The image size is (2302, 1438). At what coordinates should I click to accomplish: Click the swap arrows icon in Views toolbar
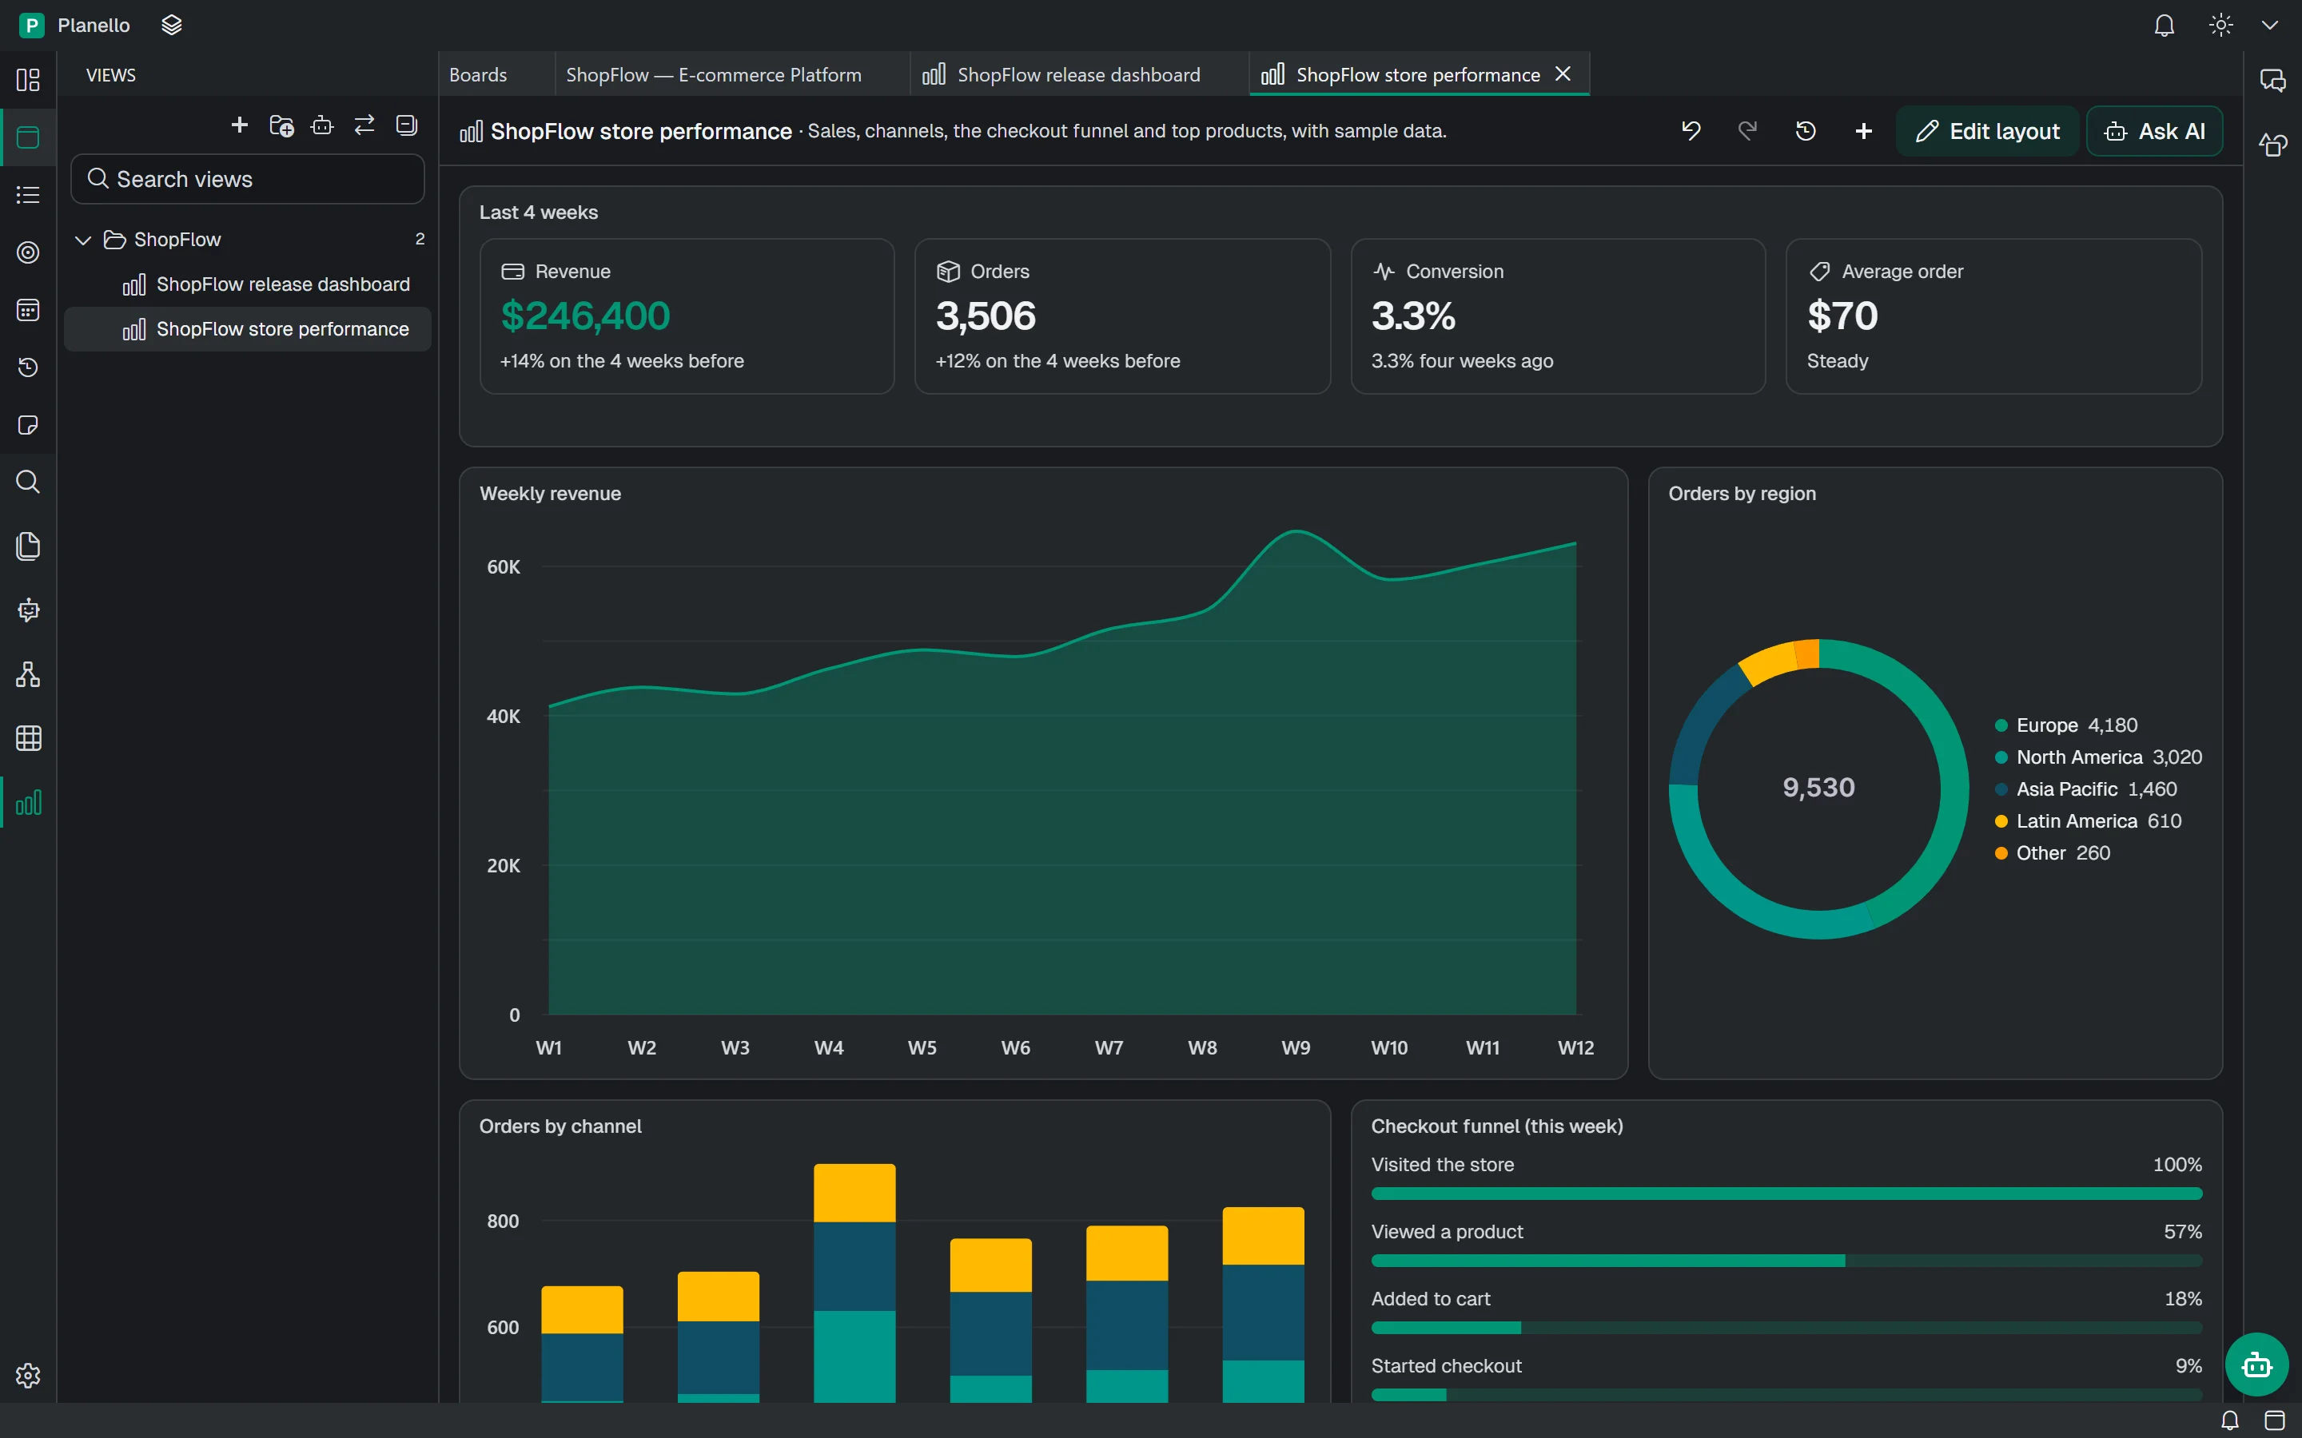pos(364,125)
